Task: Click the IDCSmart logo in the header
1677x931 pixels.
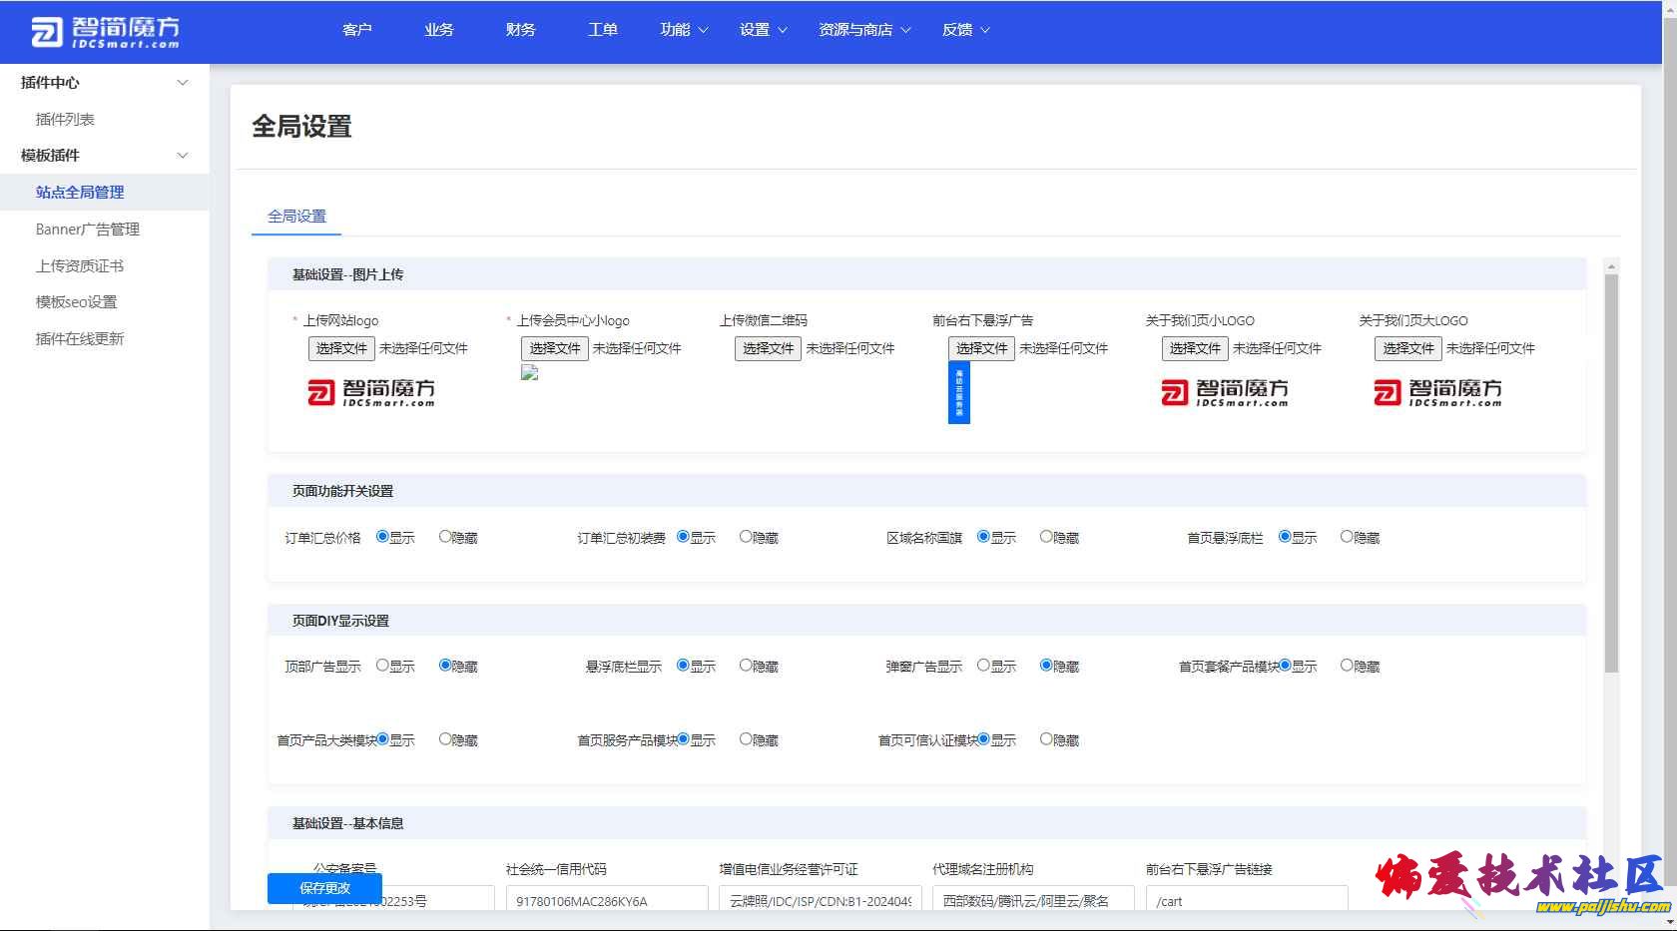Action: (105, 32)
